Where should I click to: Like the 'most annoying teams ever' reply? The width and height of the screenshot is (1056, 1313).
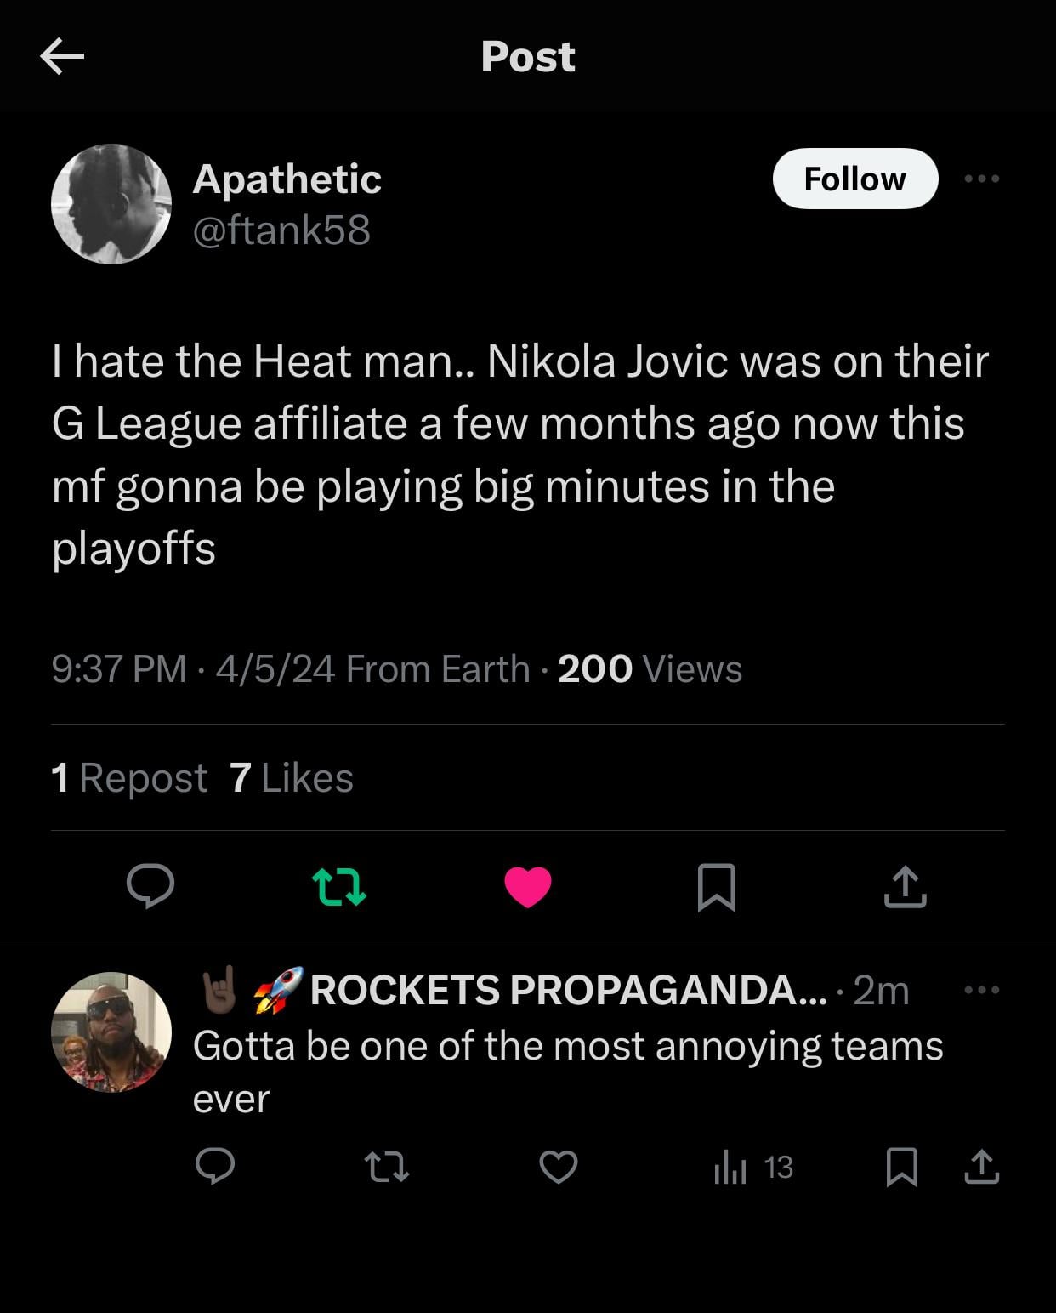(559, 1167)
